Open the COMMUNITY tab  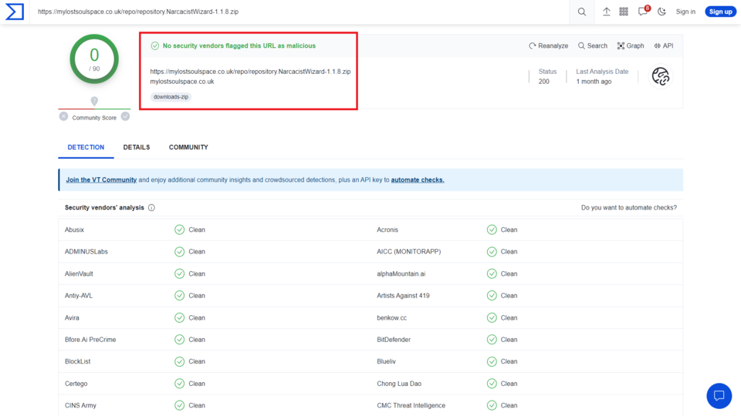coord(188,147)
